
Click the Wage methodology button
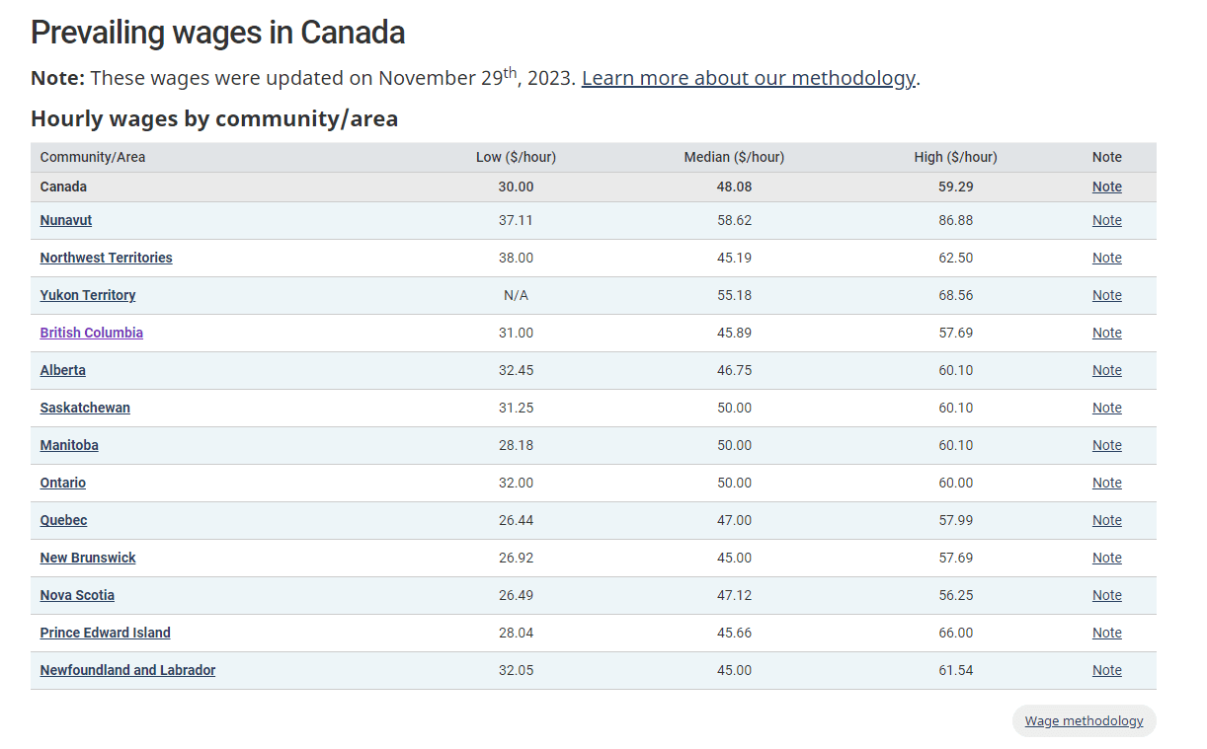pos(1084,721)
